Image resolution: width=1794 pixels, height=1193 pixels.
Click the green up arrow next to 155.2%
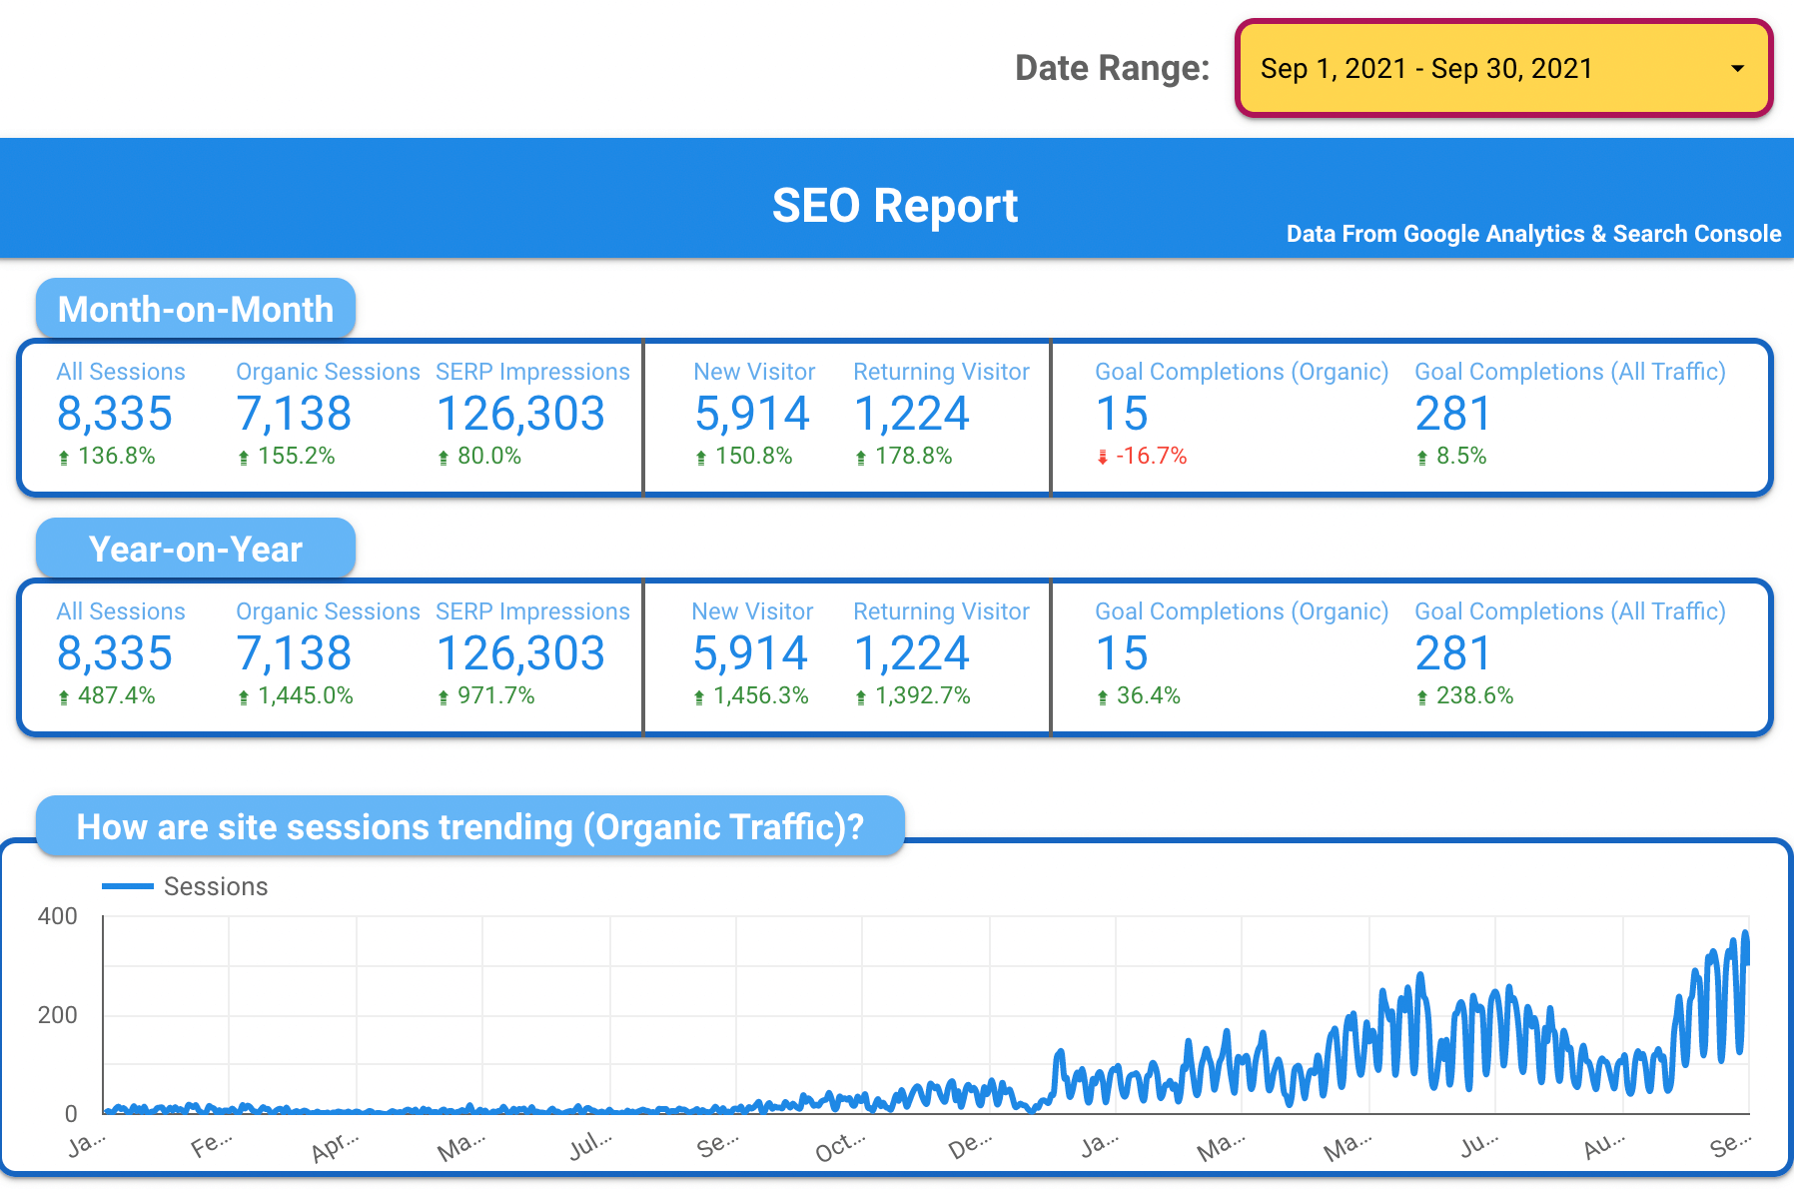(244, 458)
